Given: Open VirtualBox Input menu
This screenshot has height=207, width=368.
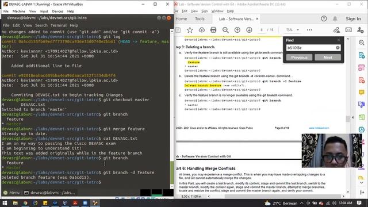Looking at the screenshot, I should (x=44, y=11).
